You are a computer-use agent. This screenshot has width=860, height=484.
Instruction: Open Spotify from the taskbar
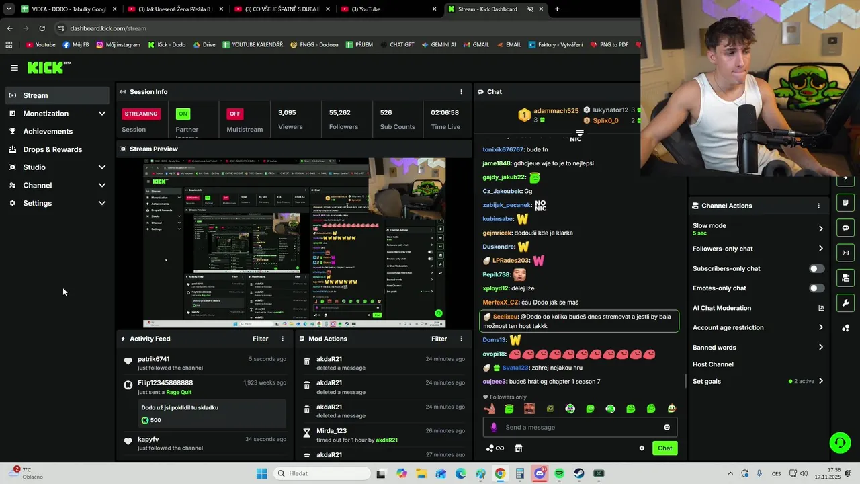[559, 473]
